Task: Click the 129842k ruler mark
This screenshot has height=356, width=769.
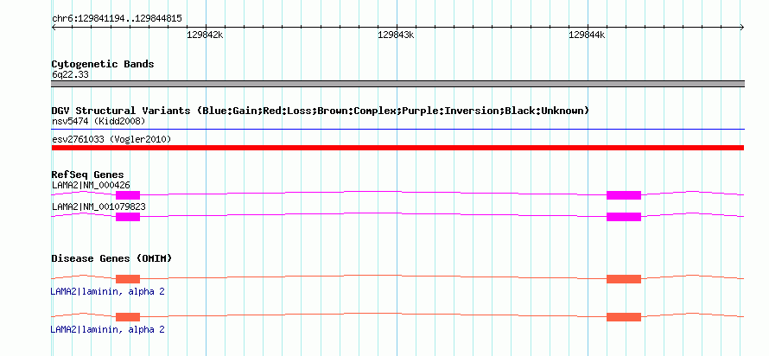Action: (x=205, y=35)
